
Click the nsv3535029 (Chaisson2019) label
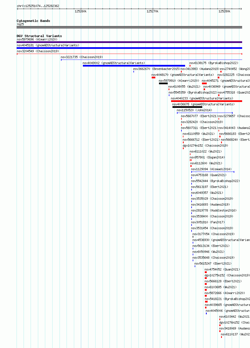(x=212, y=199)
